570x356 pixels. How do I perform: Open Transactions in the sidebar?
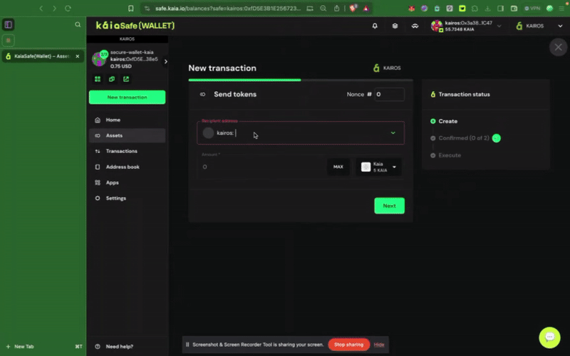point(127,151)
